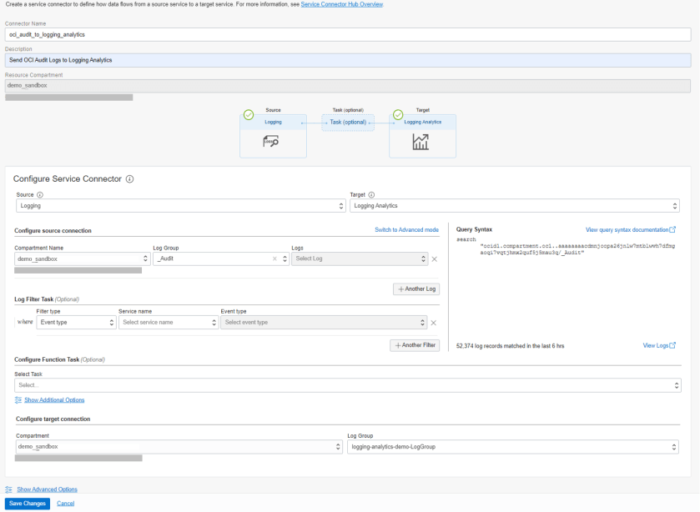
Task: Click the Logging source icon in the flow diagram
Action: tap(271, 140)
